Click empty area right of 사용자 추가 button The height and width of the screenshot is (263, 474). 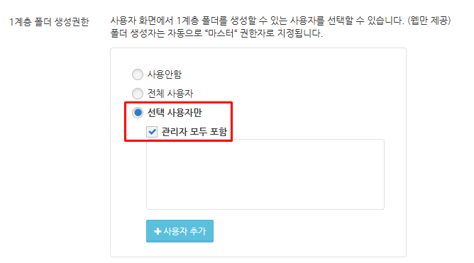click(x=302, y=231)
